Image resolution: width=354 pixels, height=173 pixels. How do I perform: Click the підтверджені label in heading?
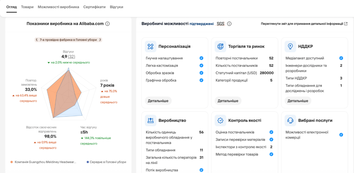[202, 24]
